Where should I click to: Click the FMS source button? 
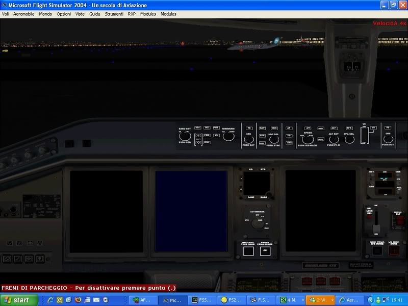216,128
